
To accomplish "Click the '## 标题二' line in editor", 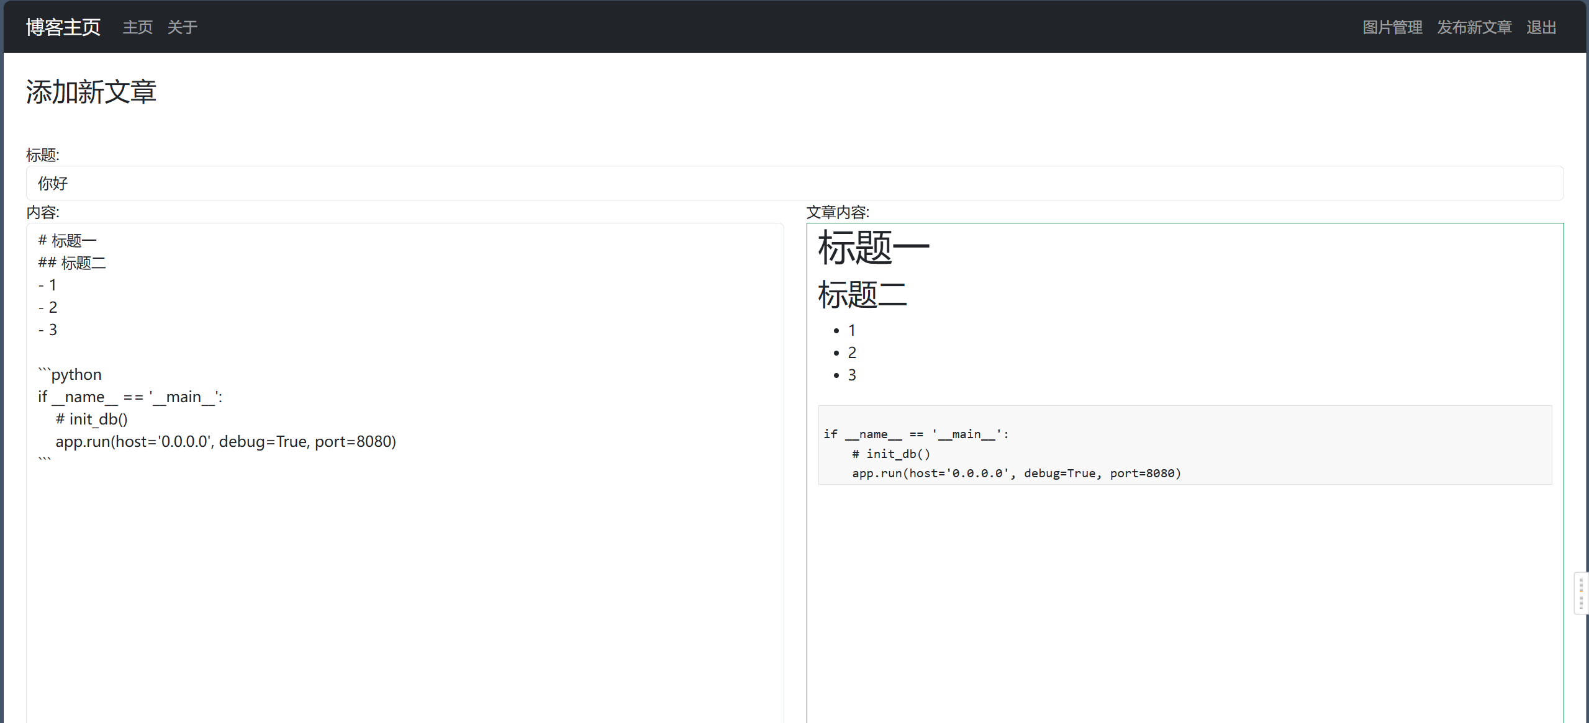I will (x=72, y=263).
